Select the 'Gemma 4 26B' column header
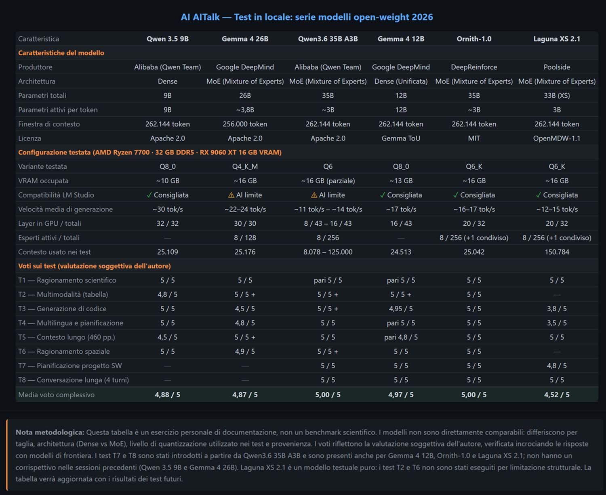 point(245,39)
